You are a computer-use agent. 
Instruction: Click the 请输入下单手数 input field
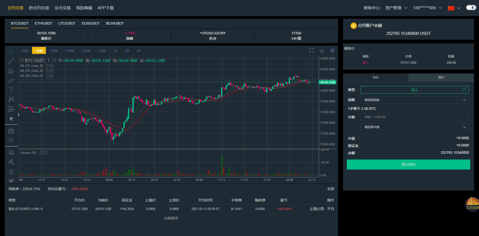[415, 117]
